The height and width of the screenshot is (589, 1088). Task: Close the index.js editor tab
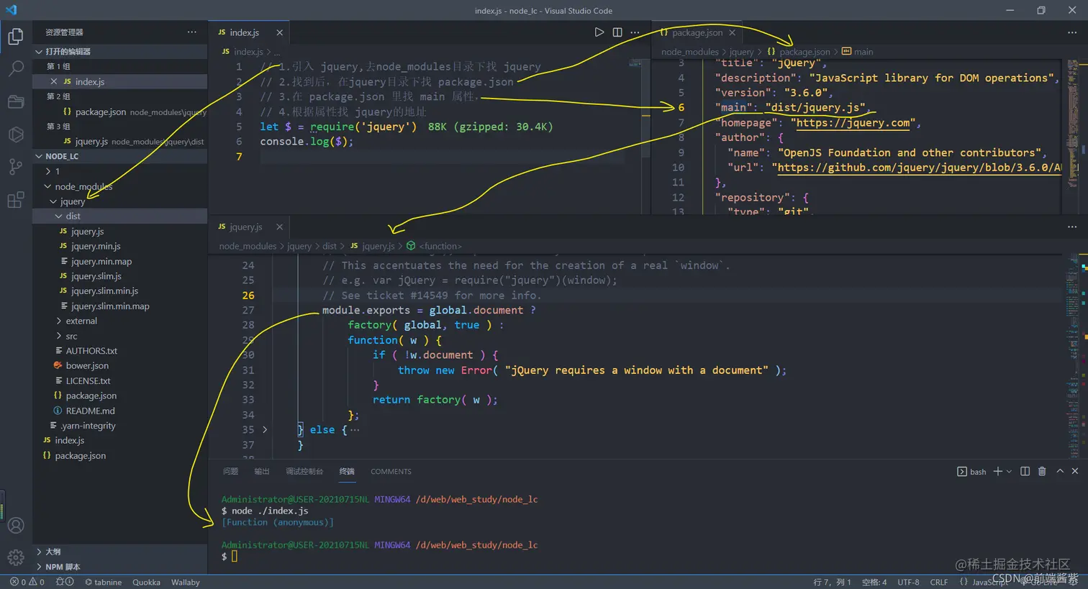(279, 32)
